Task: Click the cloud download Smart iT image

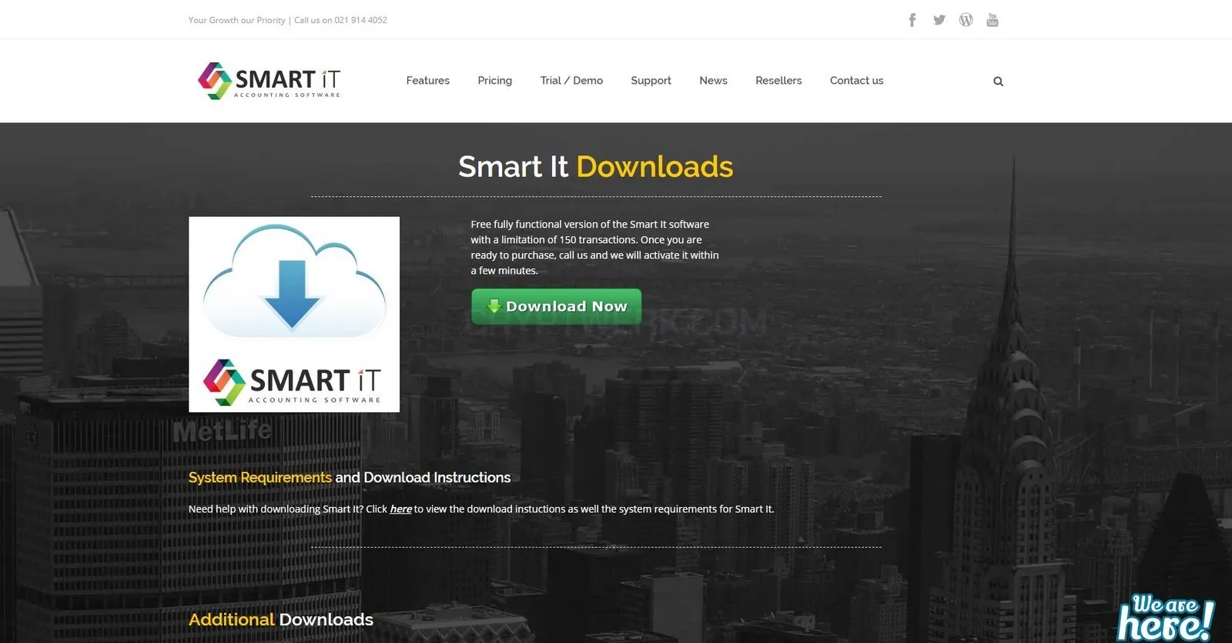Action: (x=294, y=315)
